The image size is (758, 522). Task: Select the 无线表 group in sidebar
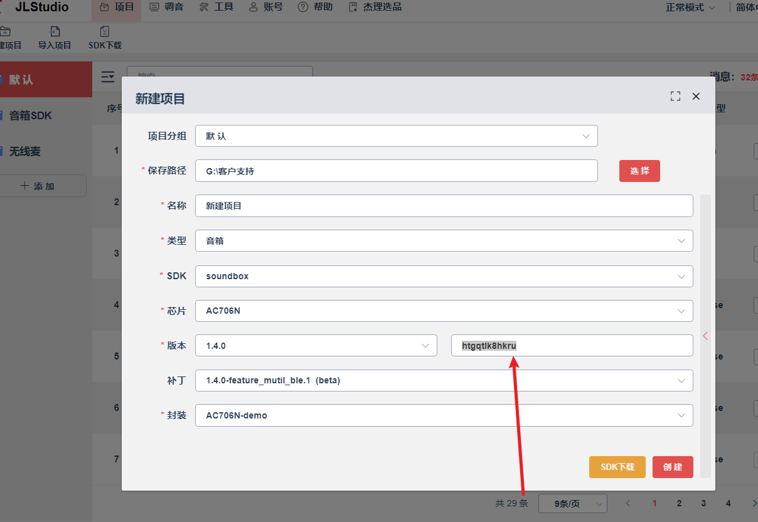tap(46, 152)
